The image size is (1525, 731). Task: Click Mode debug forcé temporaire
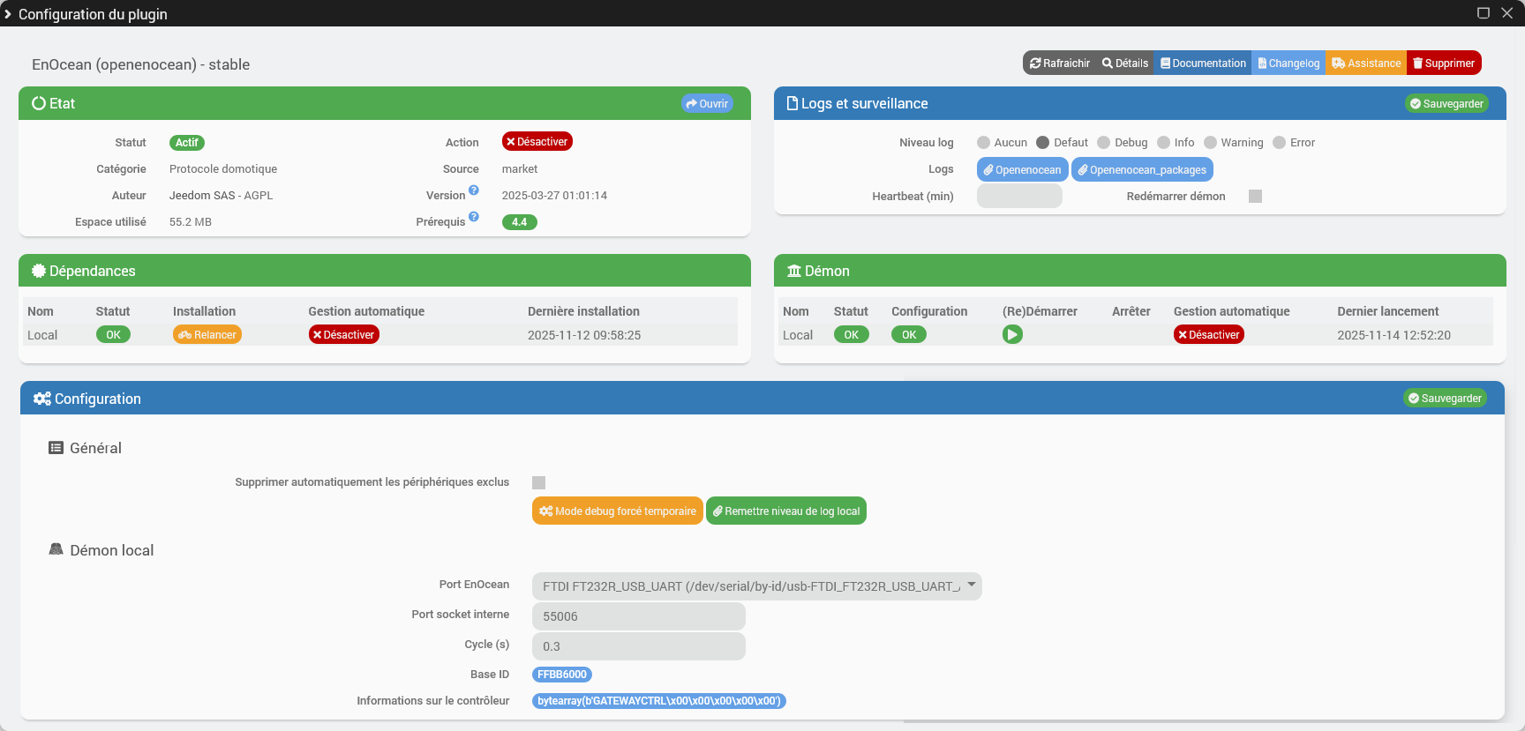click(x=618, y=511)
